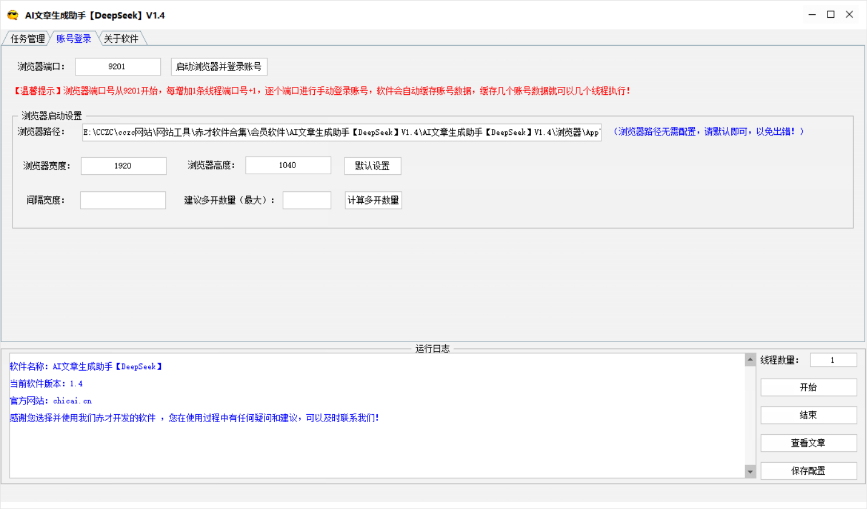Click the 建议多开数量 input field
The width and height of the screenshot is (867, 509).
[x=307, y=201]
